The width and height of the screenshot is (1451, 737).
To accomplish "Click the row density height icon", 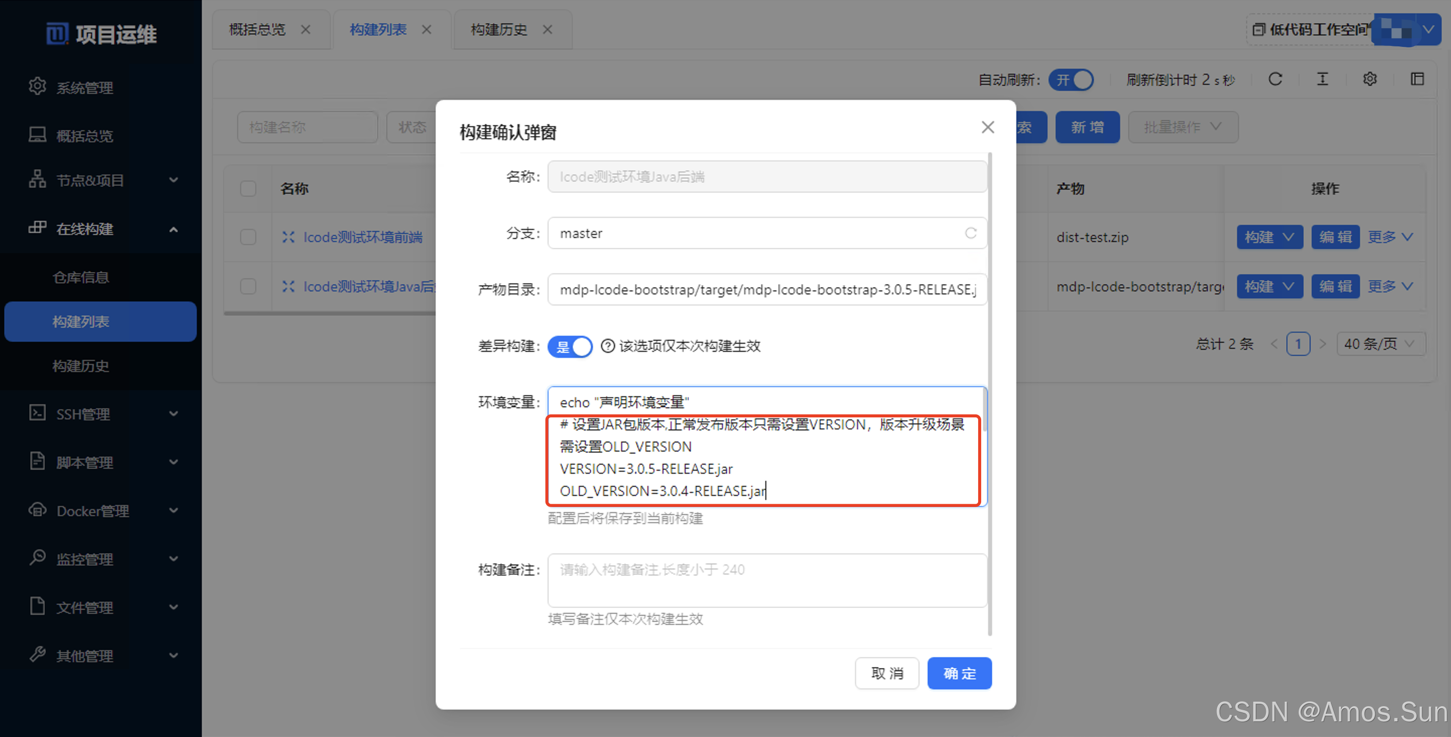I will 1322,79.
